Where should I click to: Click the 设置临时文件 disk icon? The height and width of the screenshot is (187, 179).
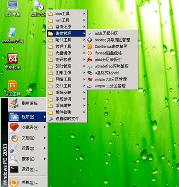50,119
